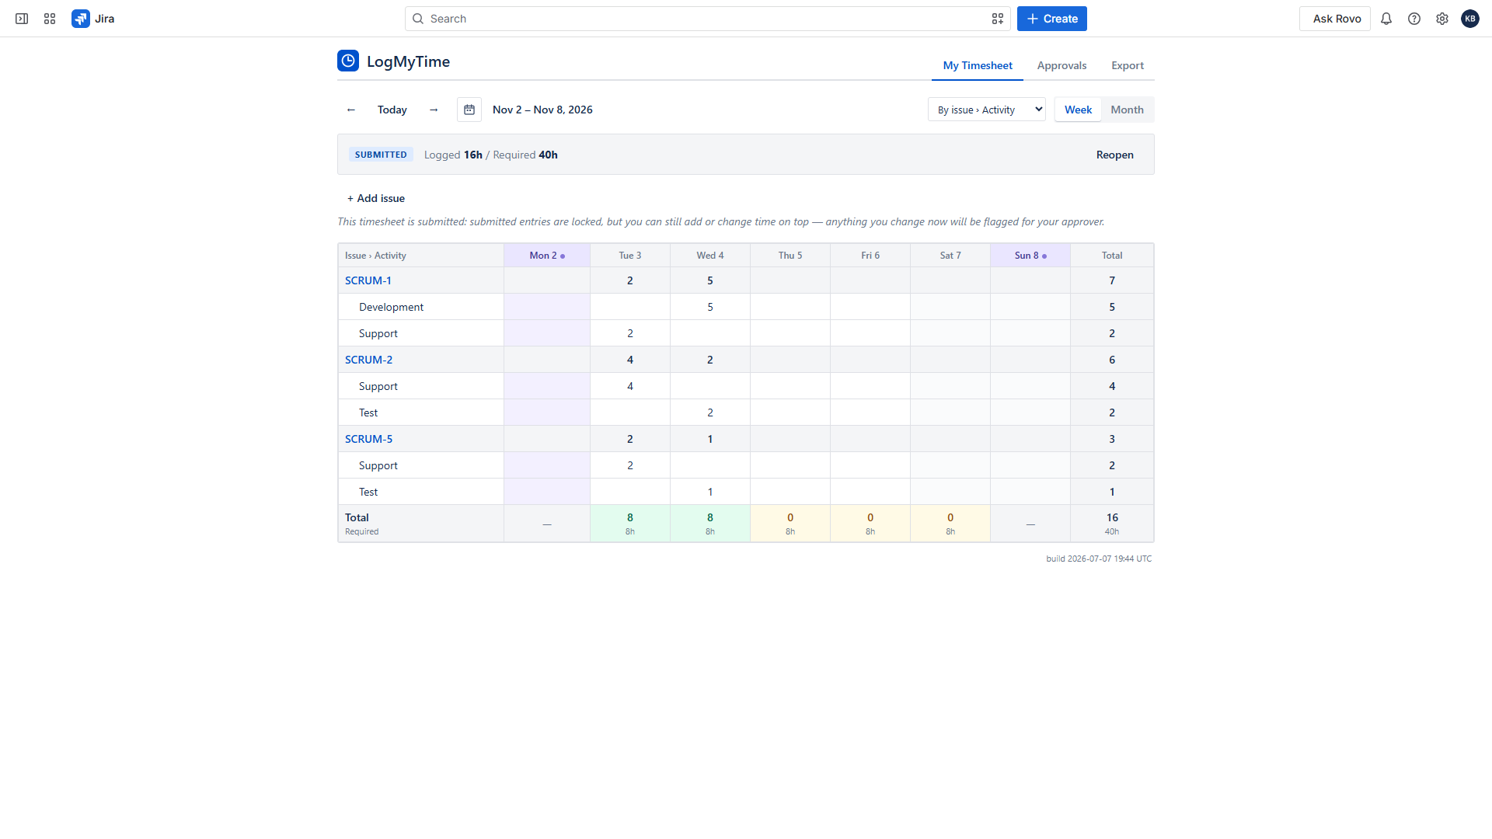Select the Month view

[1128, 110]
